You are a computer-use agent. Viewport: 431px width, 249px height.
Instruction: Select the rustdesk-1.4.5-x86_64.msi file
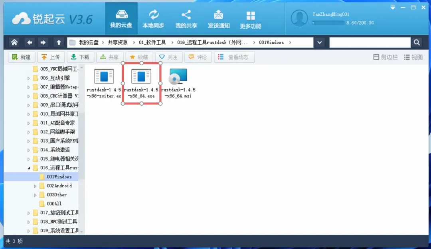tap(178, 83)
